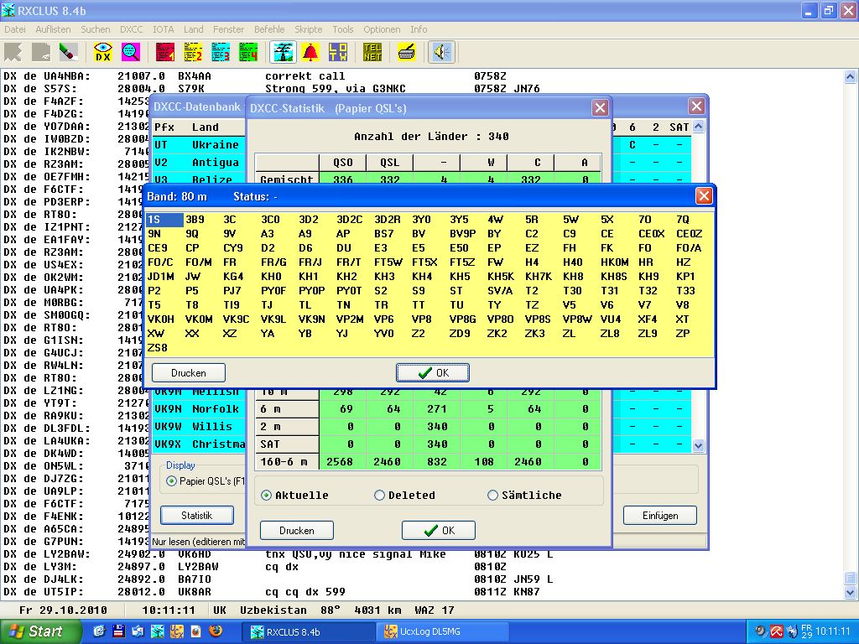Image resolution: width=859 pixels, height=644 pixels.
Task: Open the Optionen menu
Action: point(382,29)
